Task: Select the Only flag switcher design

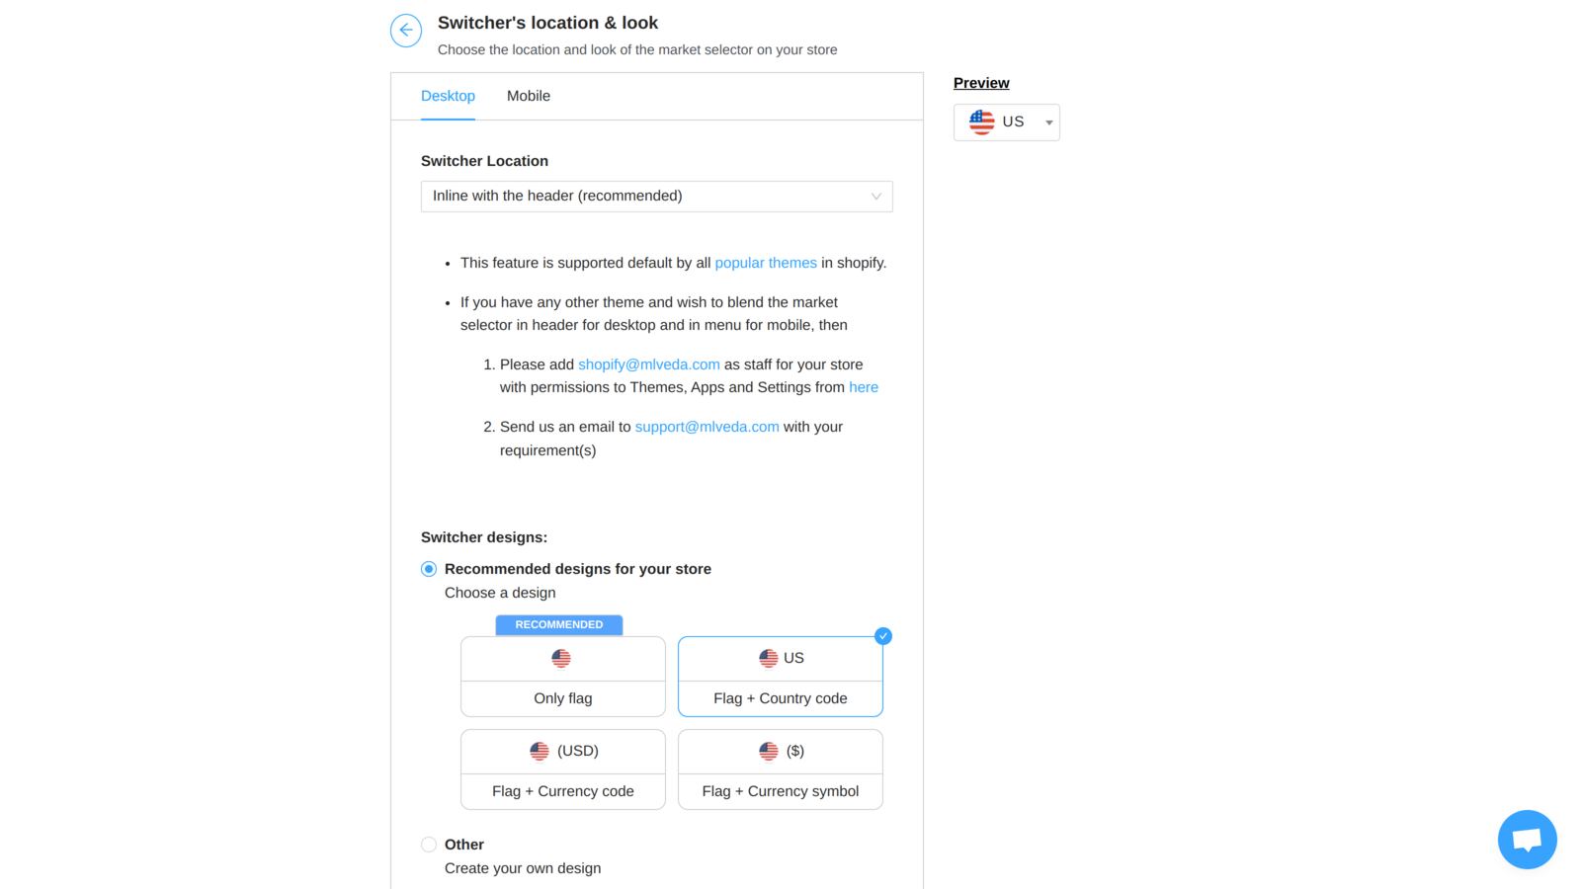Action: (562, 677)
